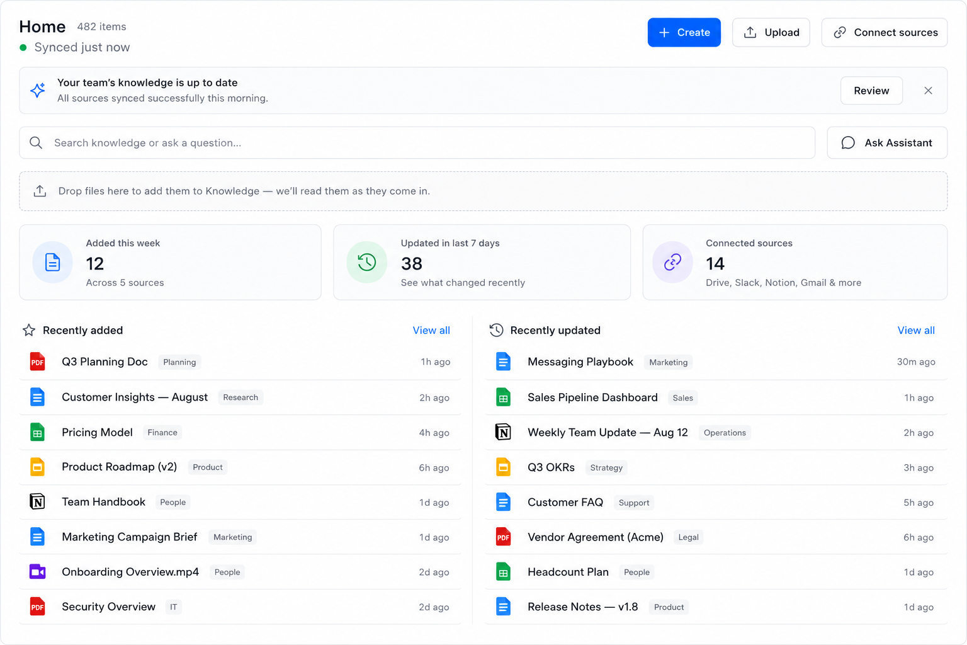Click the PDF icon for Security Overview
Screen dimensions: 967x645
38,607
